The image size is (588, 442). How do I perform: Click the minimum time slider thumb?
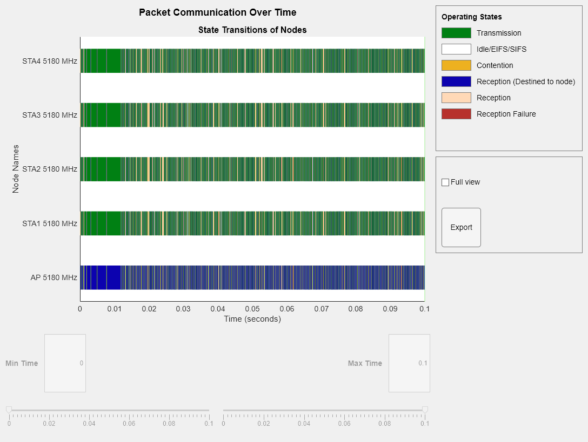click(9, 410)
